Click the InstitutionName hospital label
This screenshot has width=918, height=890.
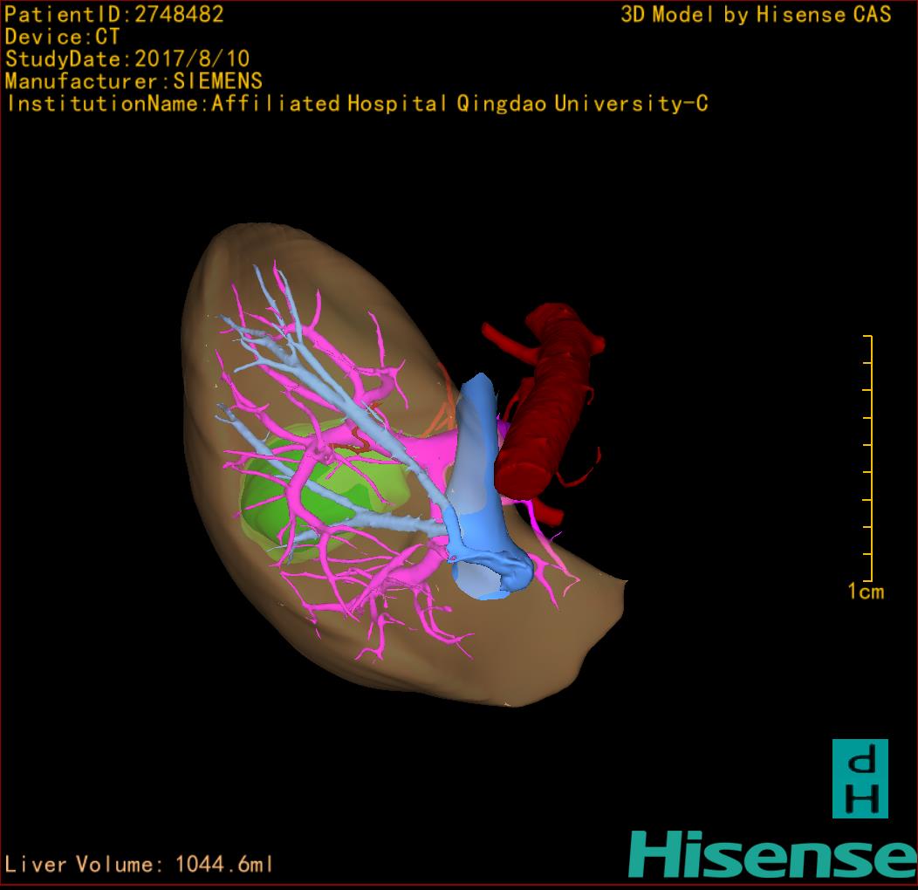[356, 104]
